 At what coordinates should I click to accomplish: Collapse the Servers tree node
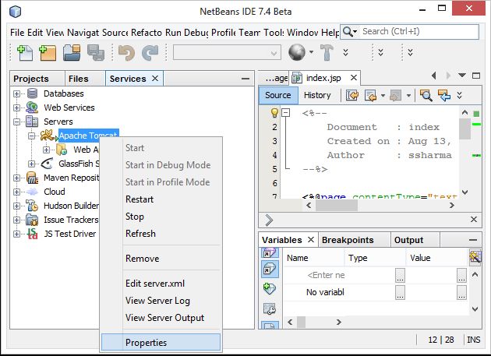coord(16,122)
